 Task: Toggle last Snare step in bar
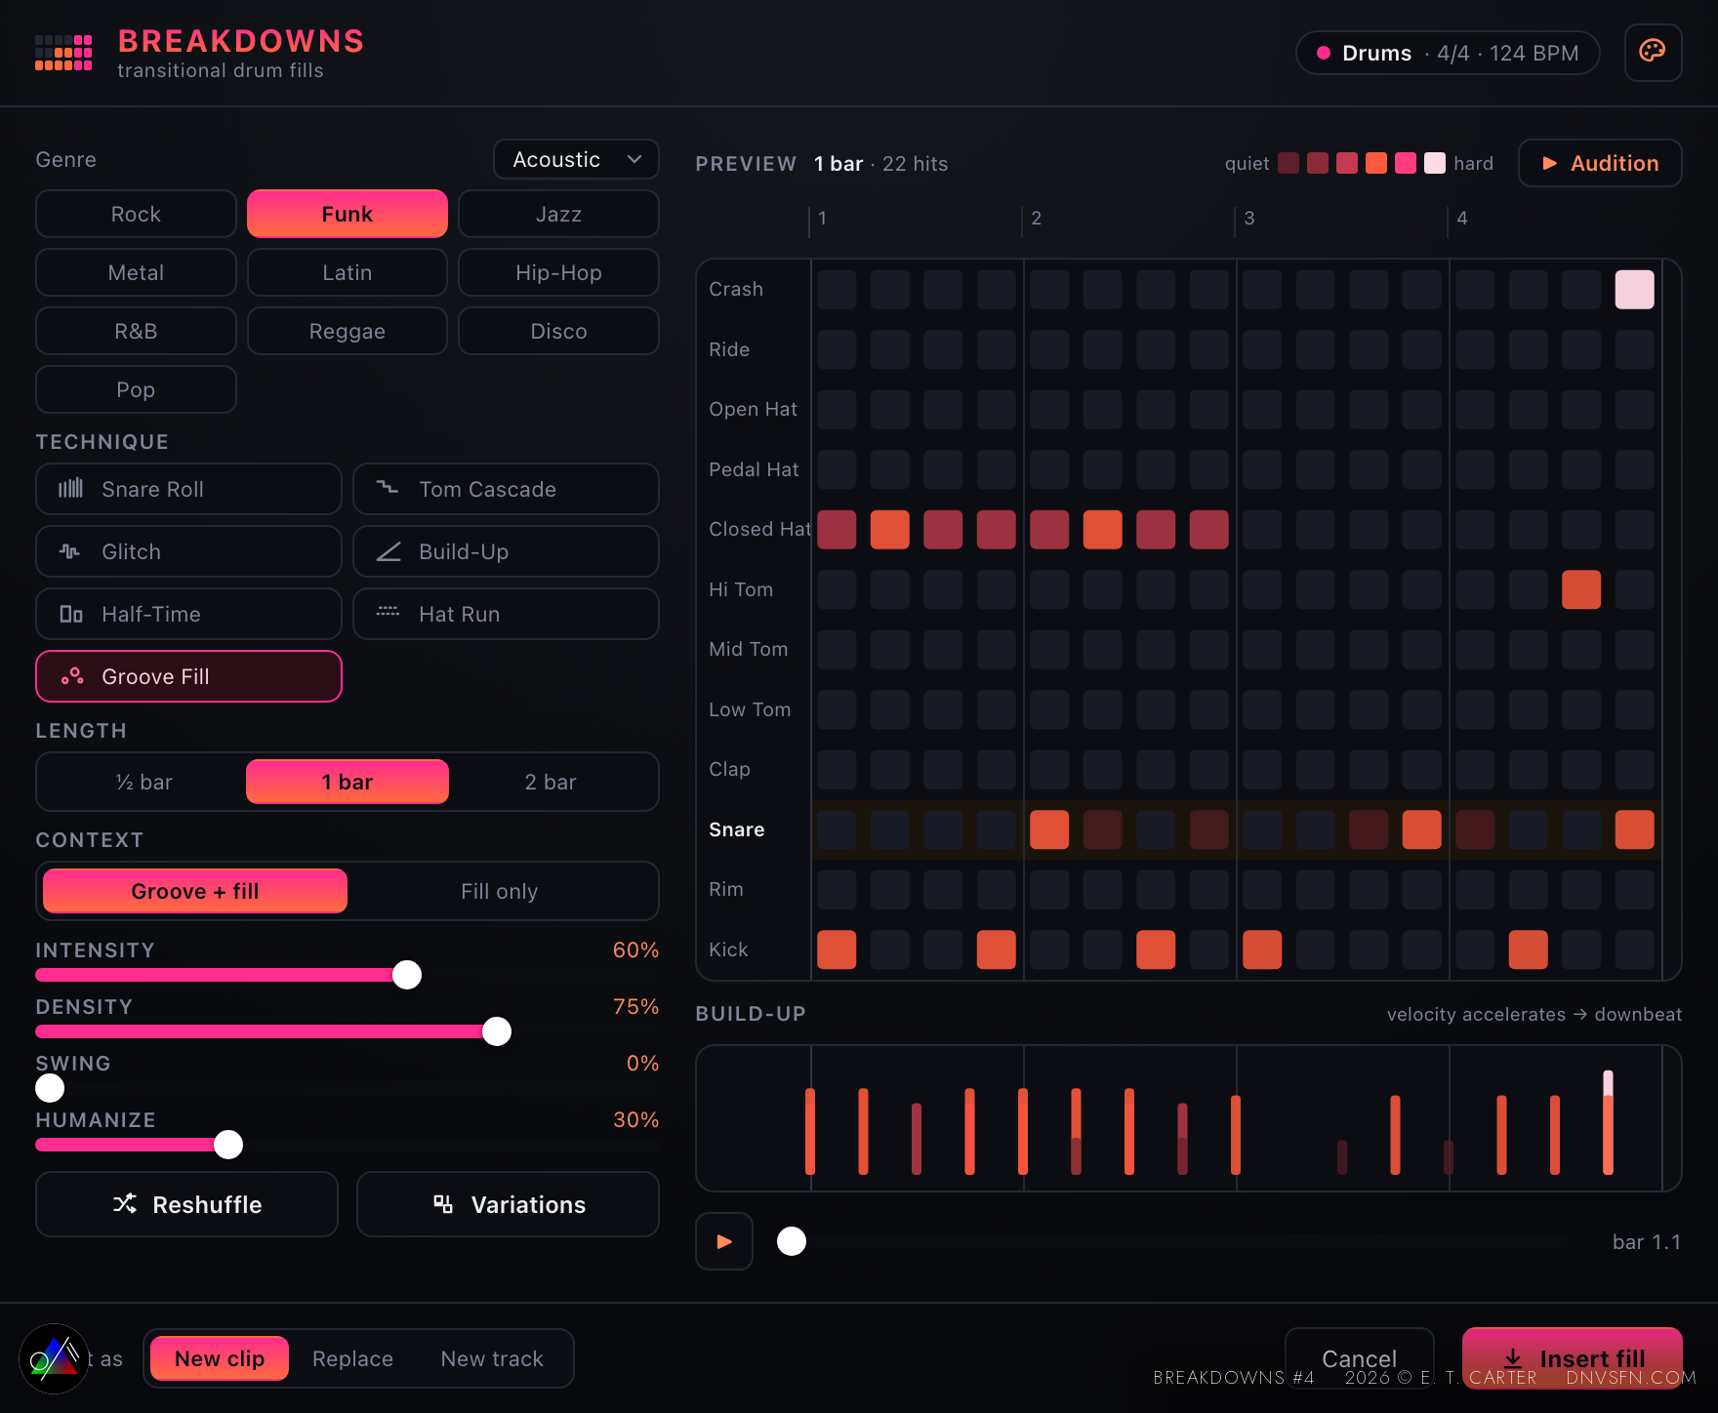coord(1634,829)
